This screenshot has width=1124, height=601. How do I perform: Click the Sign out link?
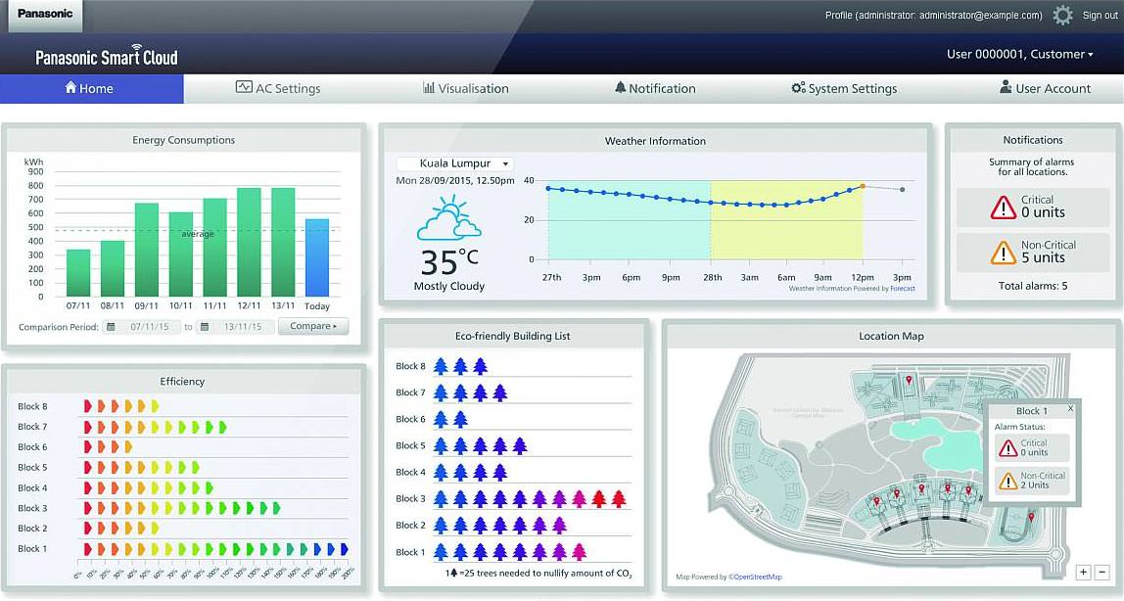[1100, 15]
